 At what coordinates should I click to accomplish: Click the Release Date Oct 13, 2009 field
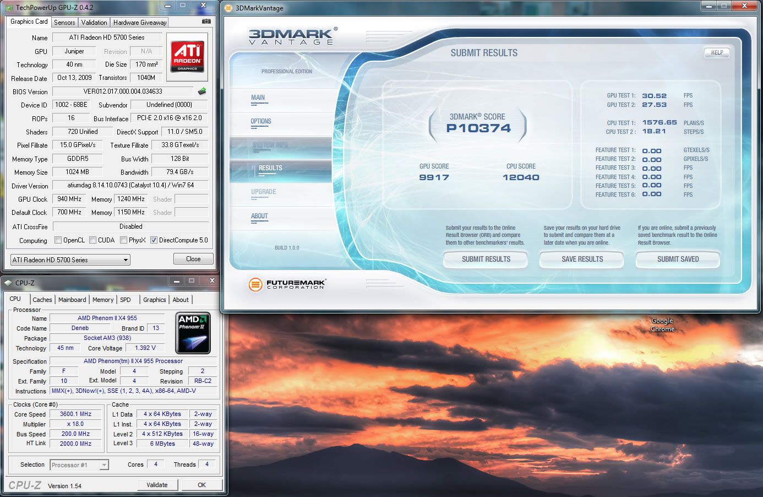coord(74,78)
